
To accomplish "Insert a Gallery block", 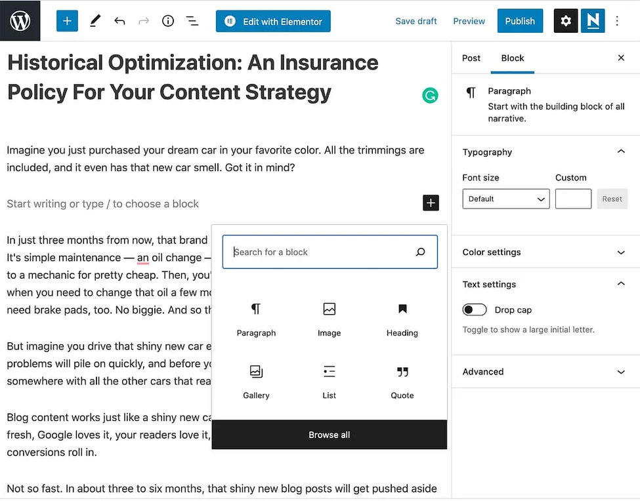I will (x=256, y=382).
